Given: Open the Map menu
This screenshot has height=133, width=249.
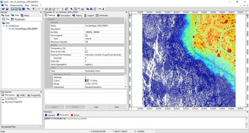Looking at the screenshot, I should [x=27, y=5].
